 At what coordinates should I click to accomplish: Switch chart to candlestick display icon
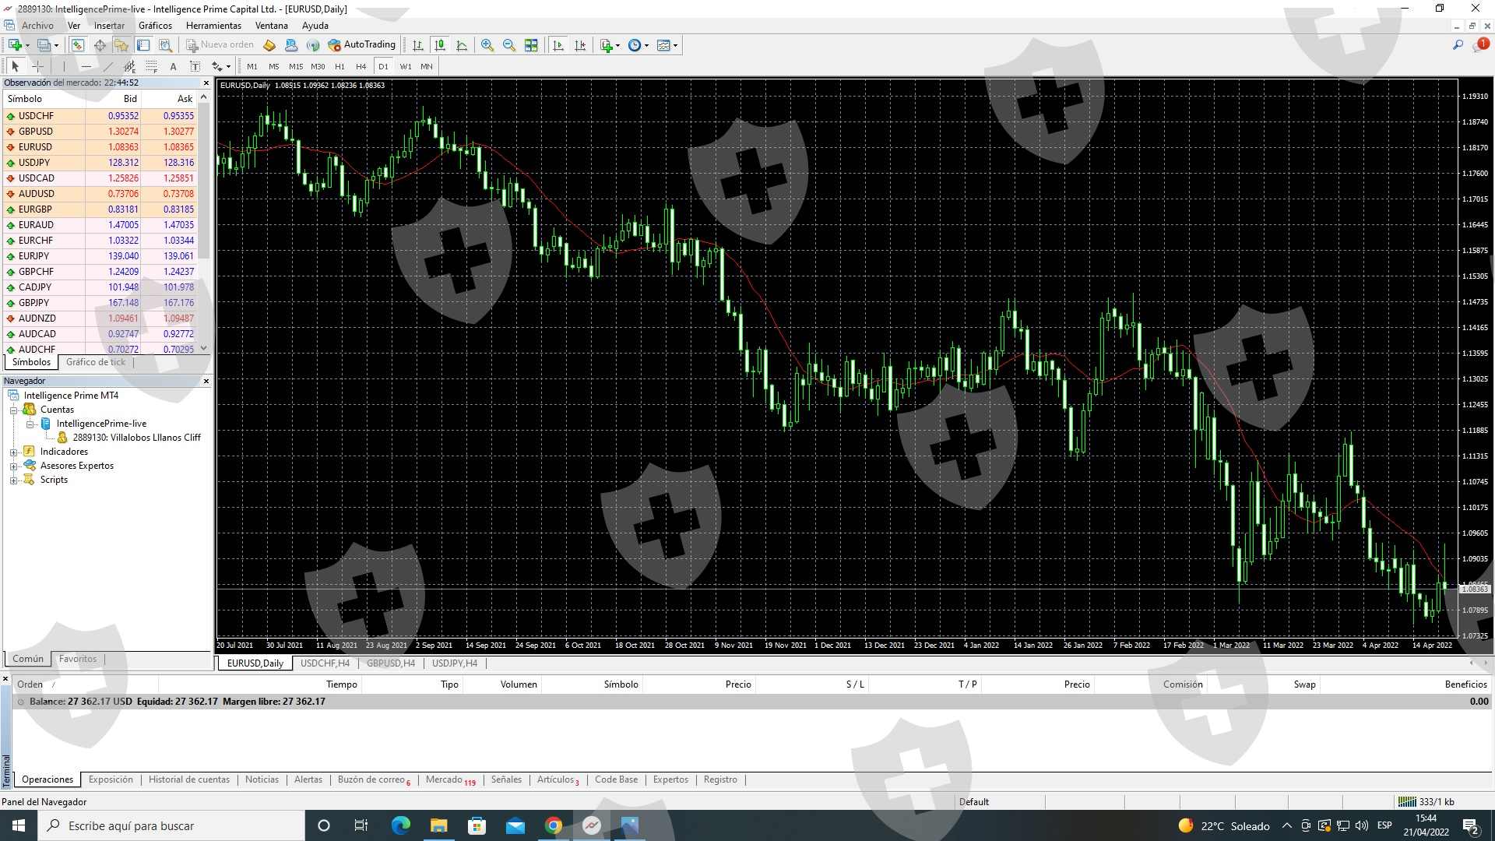tap(440, 45)
